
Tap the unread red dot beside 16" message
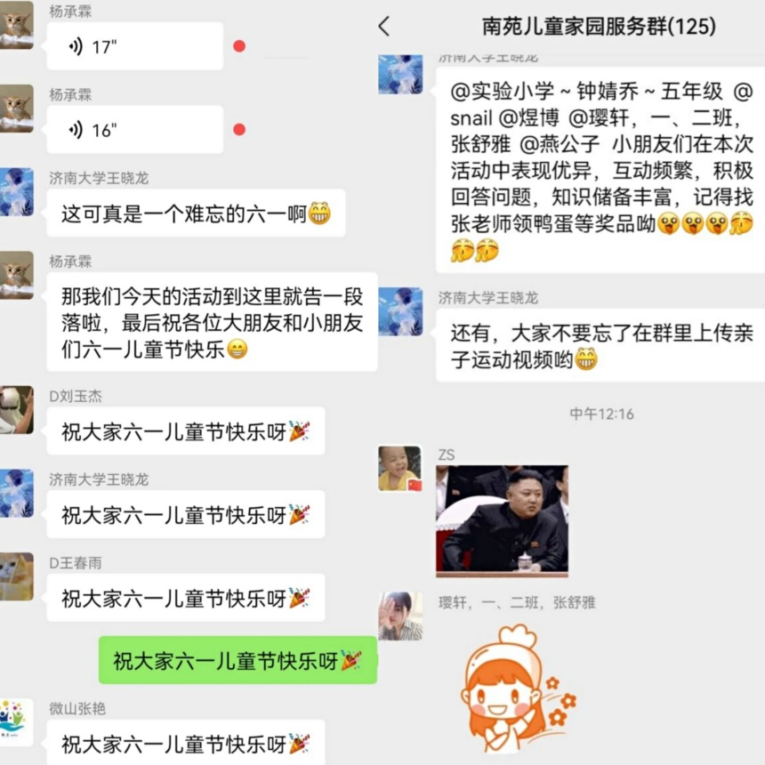(x=239, y=130)
